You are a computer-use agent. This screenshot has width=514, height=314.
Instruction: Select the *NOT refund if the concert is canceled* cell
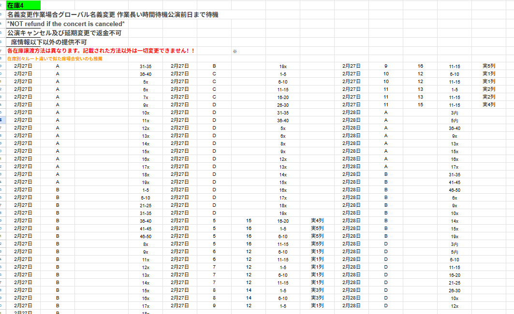[x=66, y=24]
